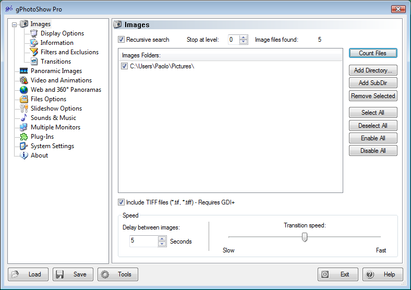Click the Select All button

tap(373, 113)
